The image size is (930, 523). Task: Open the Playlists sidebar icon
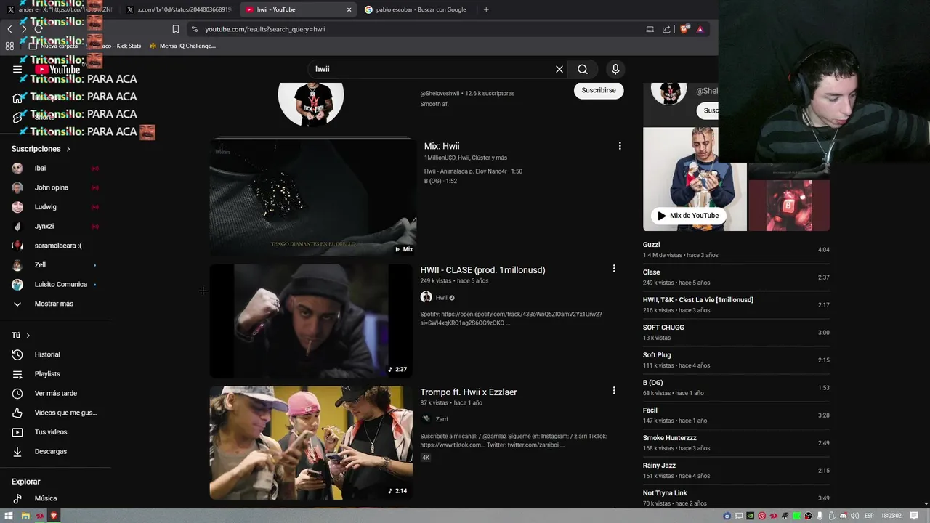17,374
